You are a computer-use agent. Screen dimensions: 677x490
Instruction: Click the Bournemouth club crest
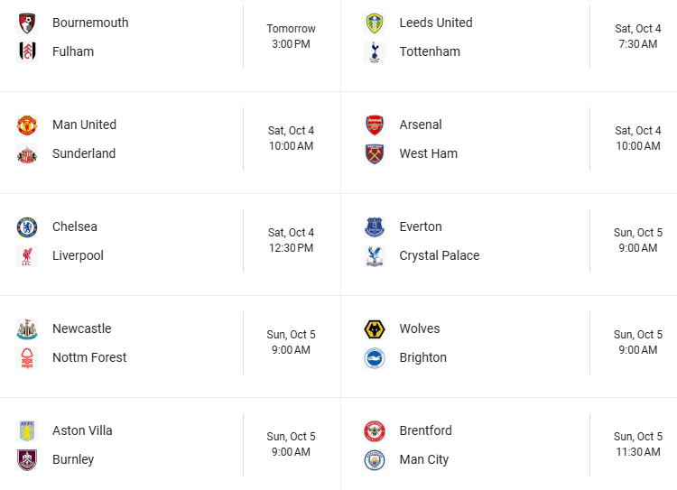click(27, 23)
